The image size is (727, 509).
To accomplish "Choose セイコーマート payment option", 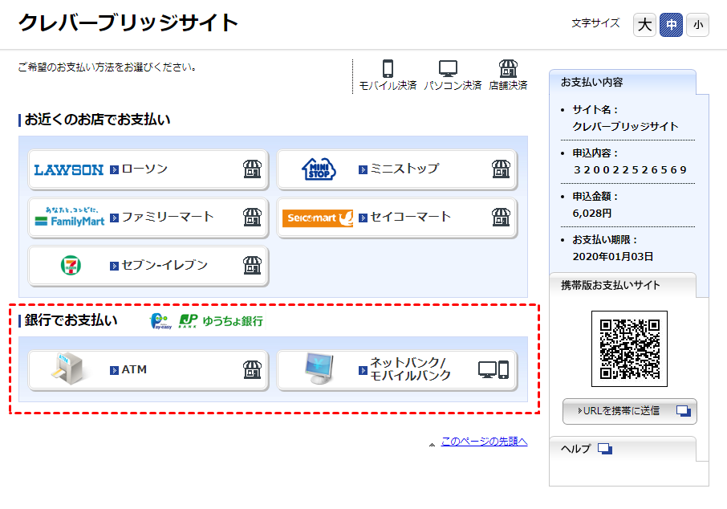I will coord(396,218).
